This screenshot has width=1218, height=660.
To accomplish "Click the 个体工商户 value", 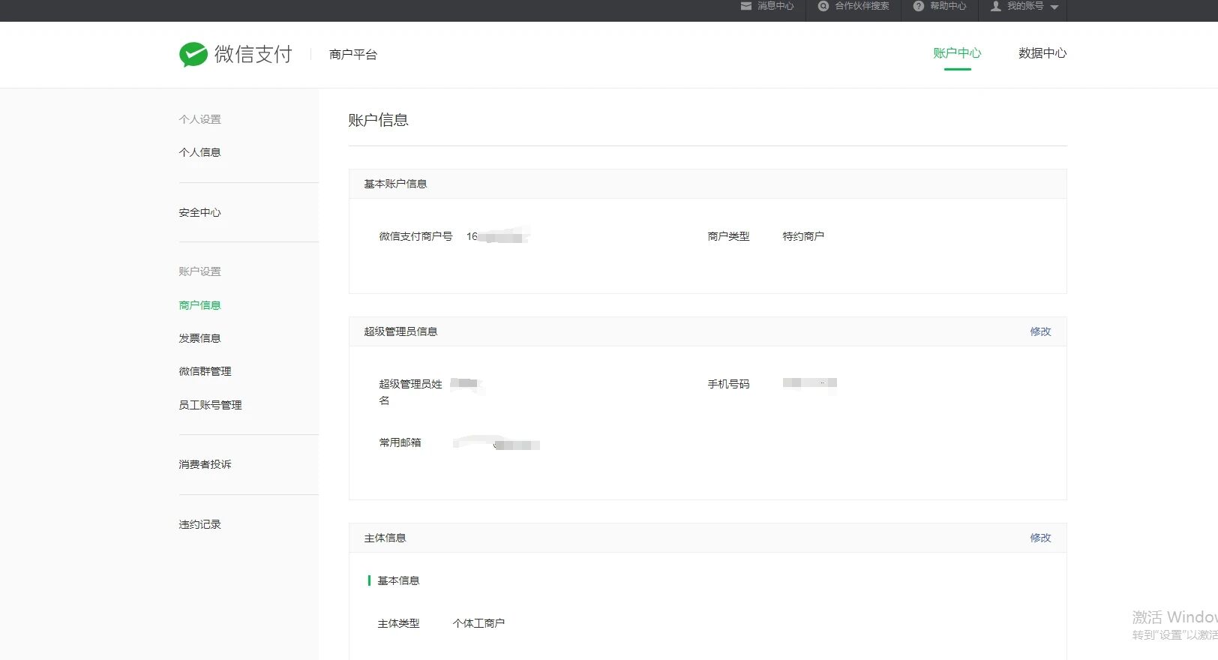I will [478, 623].
